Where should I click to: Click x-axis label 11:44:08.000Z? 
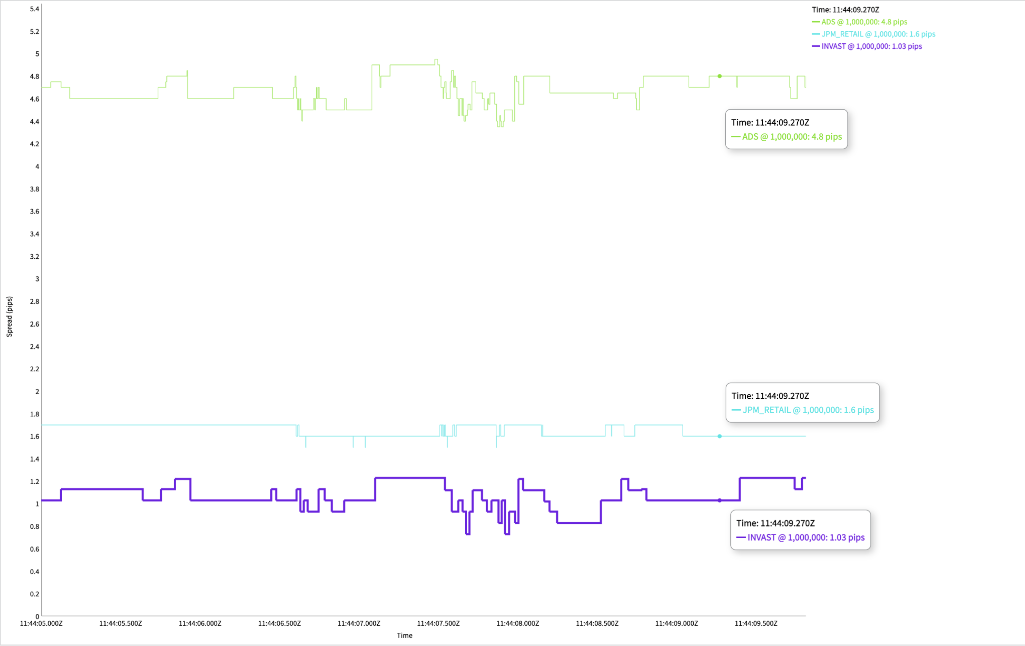click(518, 623)
